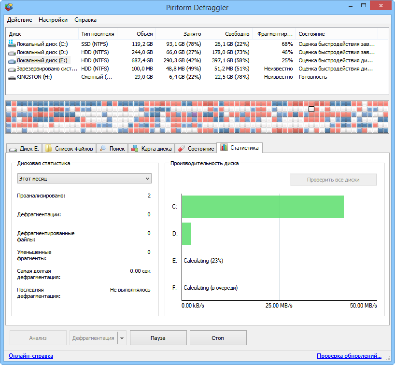Click the hard drive icon for disk D:

[12, 53]
